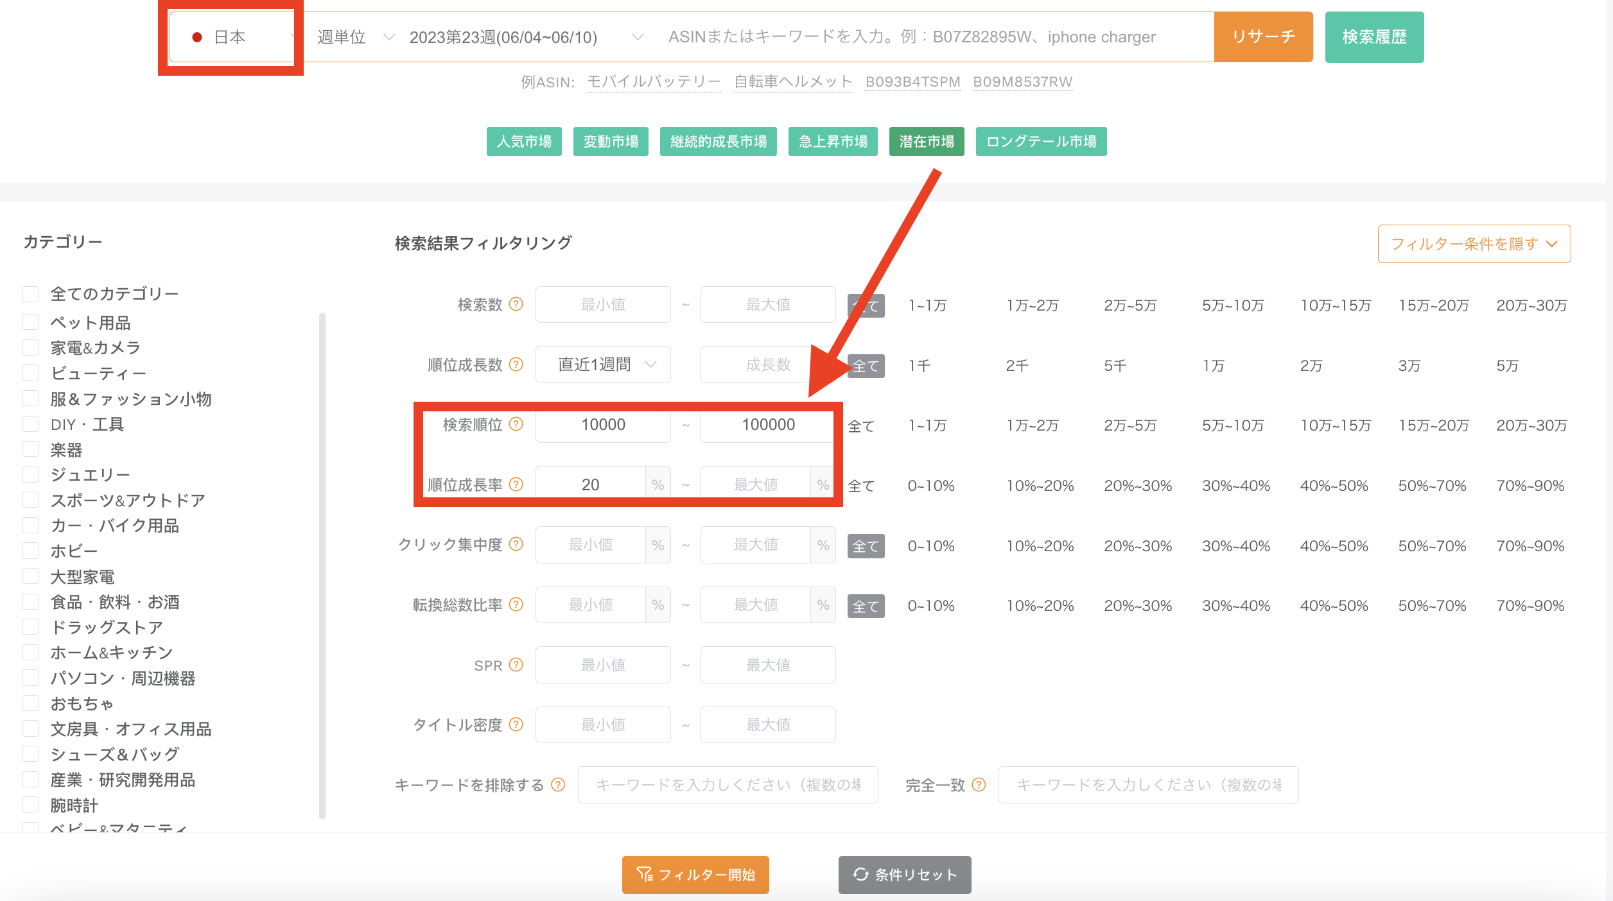Image resolution: width=1613 pixels, height=901 pixels.
Task: Click help icon next to SPR
Action: pyautogui.click(x=516, y=665)
